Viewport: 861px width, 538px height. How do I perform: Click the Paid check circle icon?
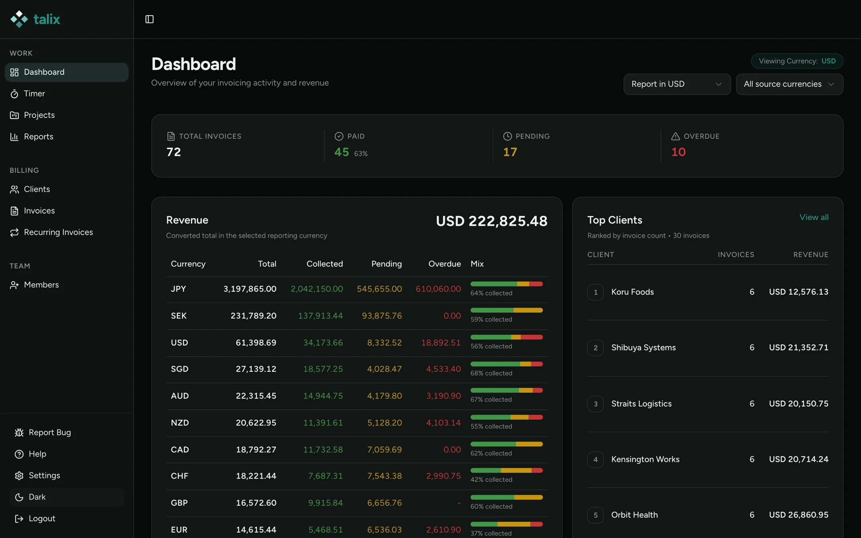(339, 136)
